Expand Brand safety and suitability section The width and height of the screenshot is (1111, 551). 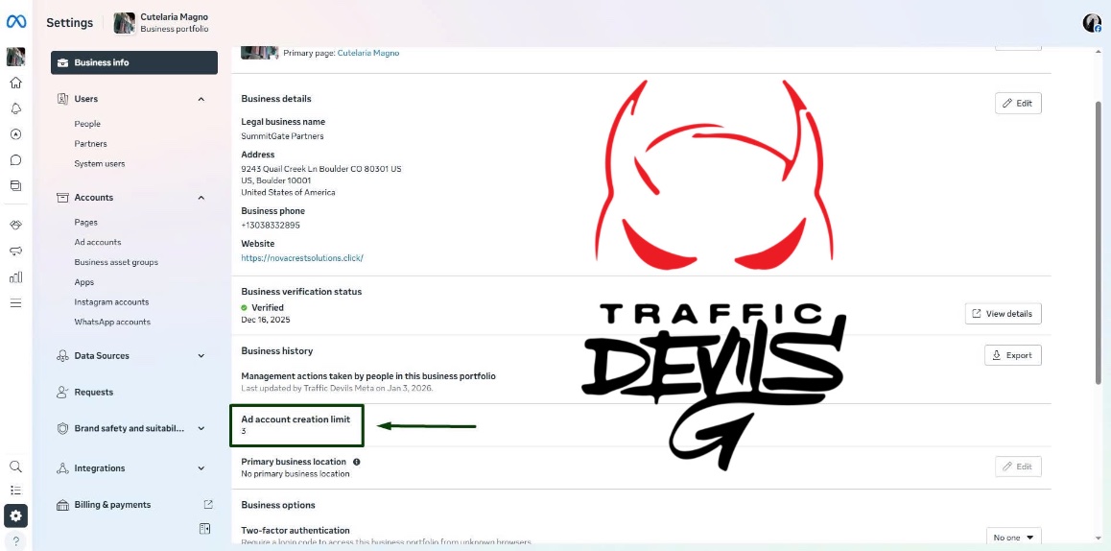click(x=201, y=428)
